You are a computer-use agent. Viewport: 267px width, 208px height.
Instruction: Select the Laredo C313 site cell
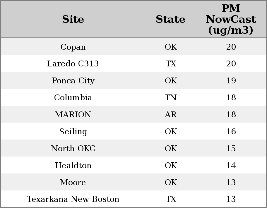coord(73,64)
